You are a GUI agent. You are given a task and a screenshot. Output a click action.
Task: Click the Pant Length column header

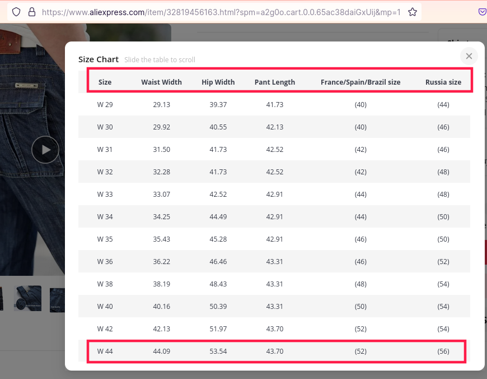(274, 82)
